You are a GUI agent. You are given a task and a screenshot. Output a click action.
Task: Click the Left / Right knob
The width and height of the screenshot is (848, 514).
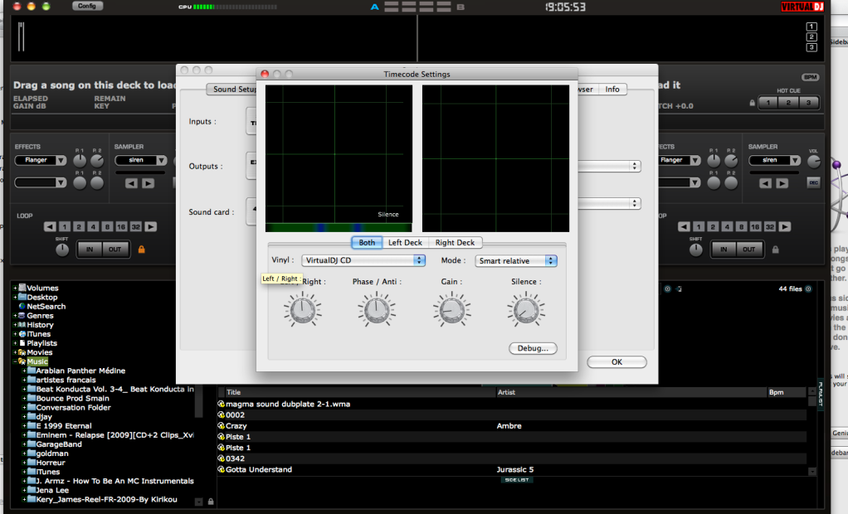(302, 310)
